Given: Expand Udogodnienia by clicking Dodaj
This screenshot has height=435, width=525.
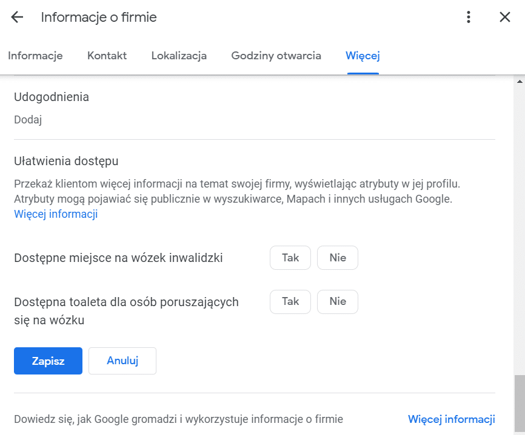Looking at the screenshot, I should [28, 120].
